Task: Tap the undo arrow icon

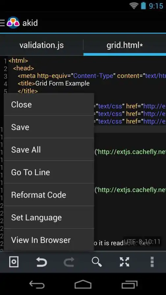Action: (x=41, y=262)
